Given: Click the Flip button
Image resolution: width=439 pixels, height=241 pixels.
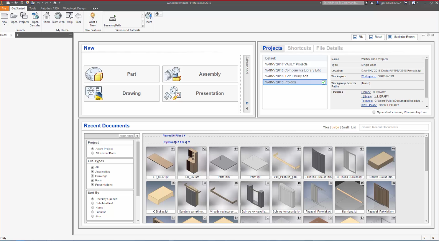Looking at the screenshot, I should [358, 37].
